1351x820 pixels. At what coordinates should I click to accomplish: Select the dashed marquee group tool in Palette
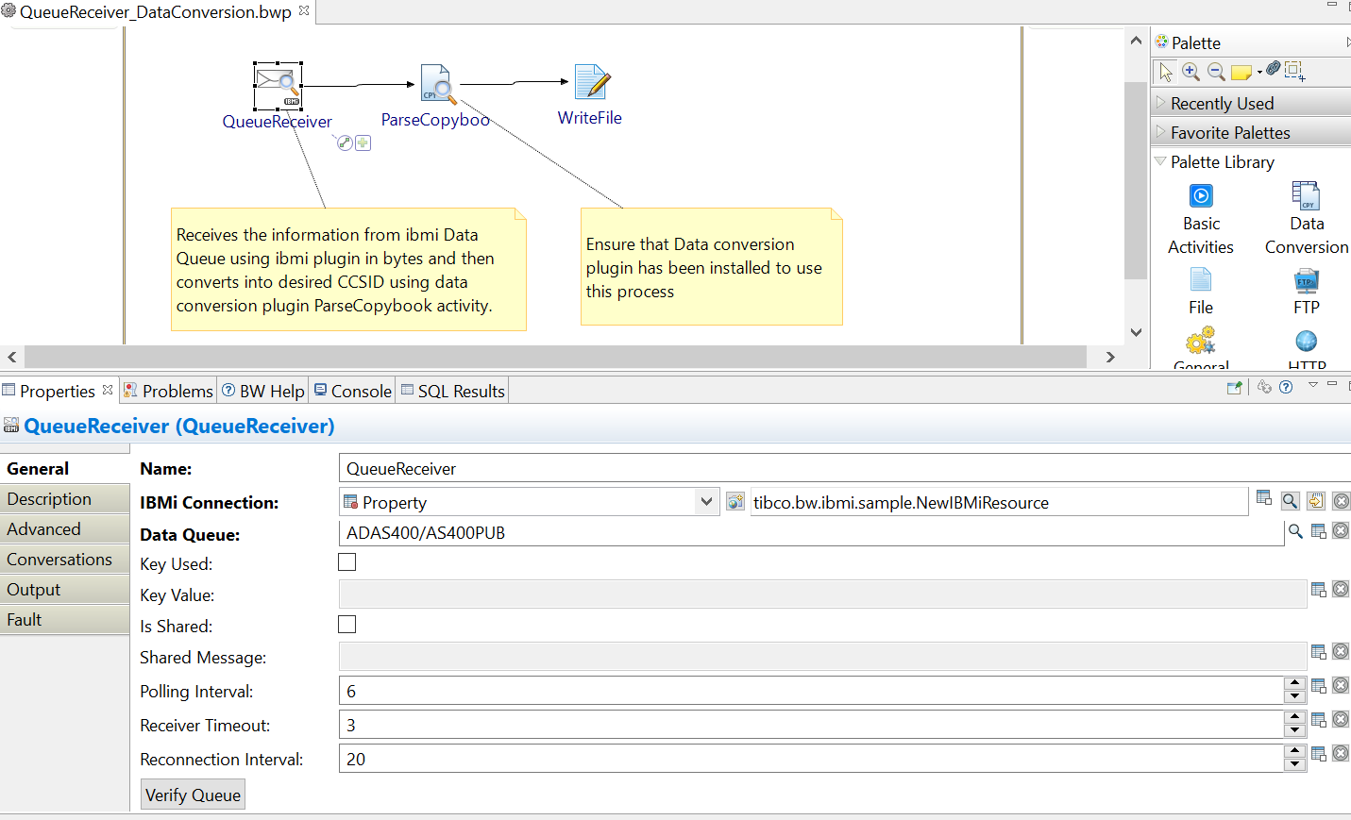(x=1294, y=71)
